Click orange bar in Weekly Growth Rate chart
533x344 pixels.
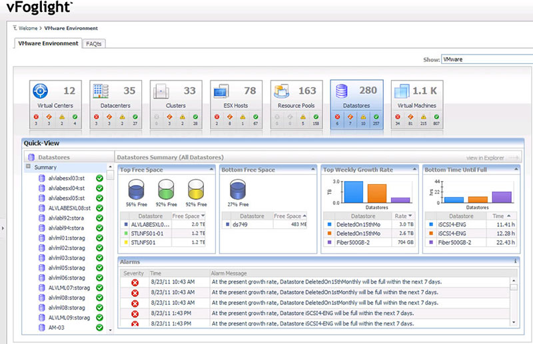(377, 194)
